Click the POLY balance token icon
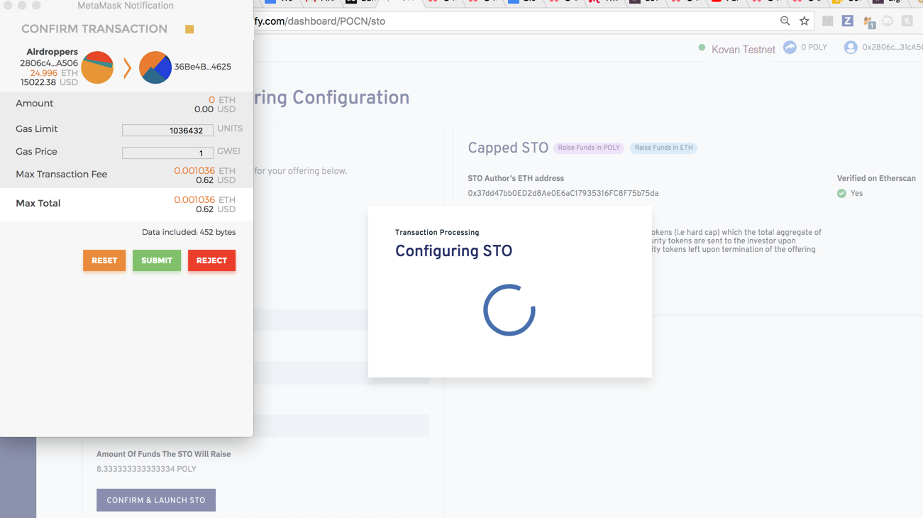Viewport: 923px width, 518px height. pyautogui.click(x=789, y=47)
